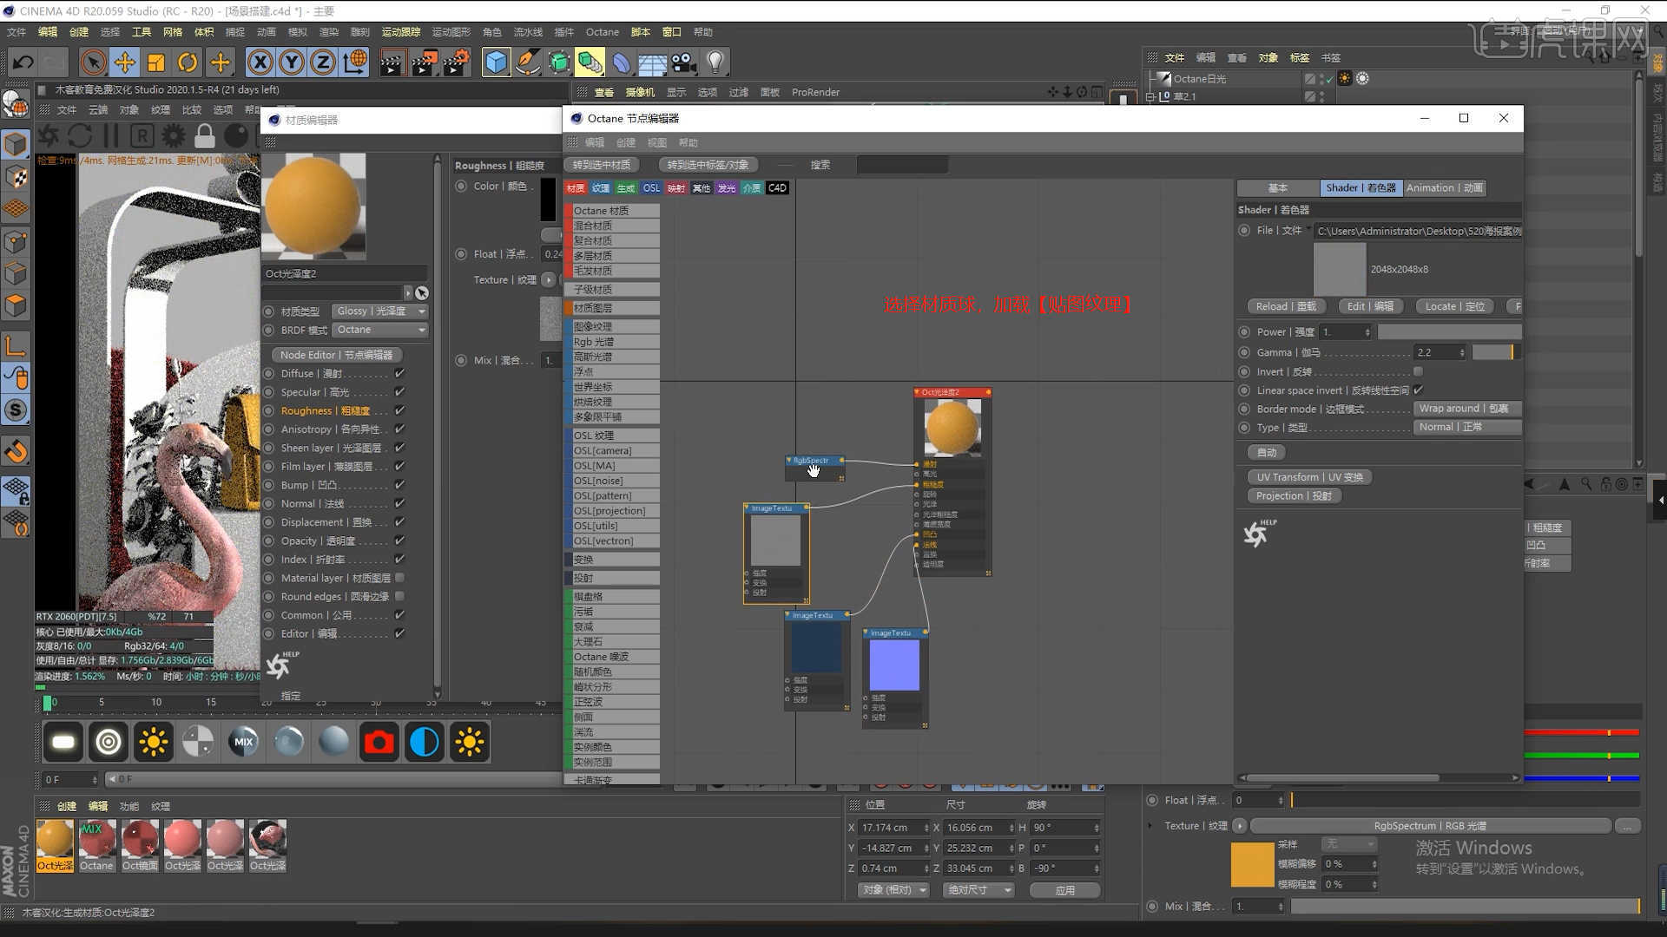Click the Undo arrow icon
Viewport: 1667px width, 937px height.
pyautogui.click(x=23, y=62)
